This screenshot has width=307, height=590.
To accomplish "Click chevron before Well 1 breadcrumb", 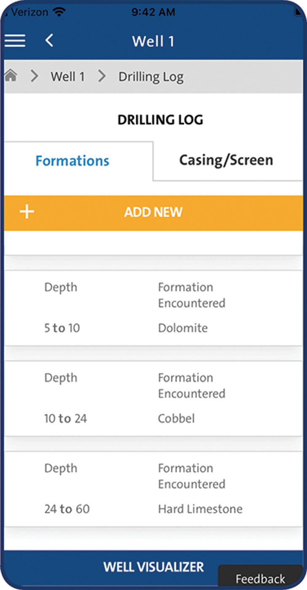I will click(x=34, y=76).
